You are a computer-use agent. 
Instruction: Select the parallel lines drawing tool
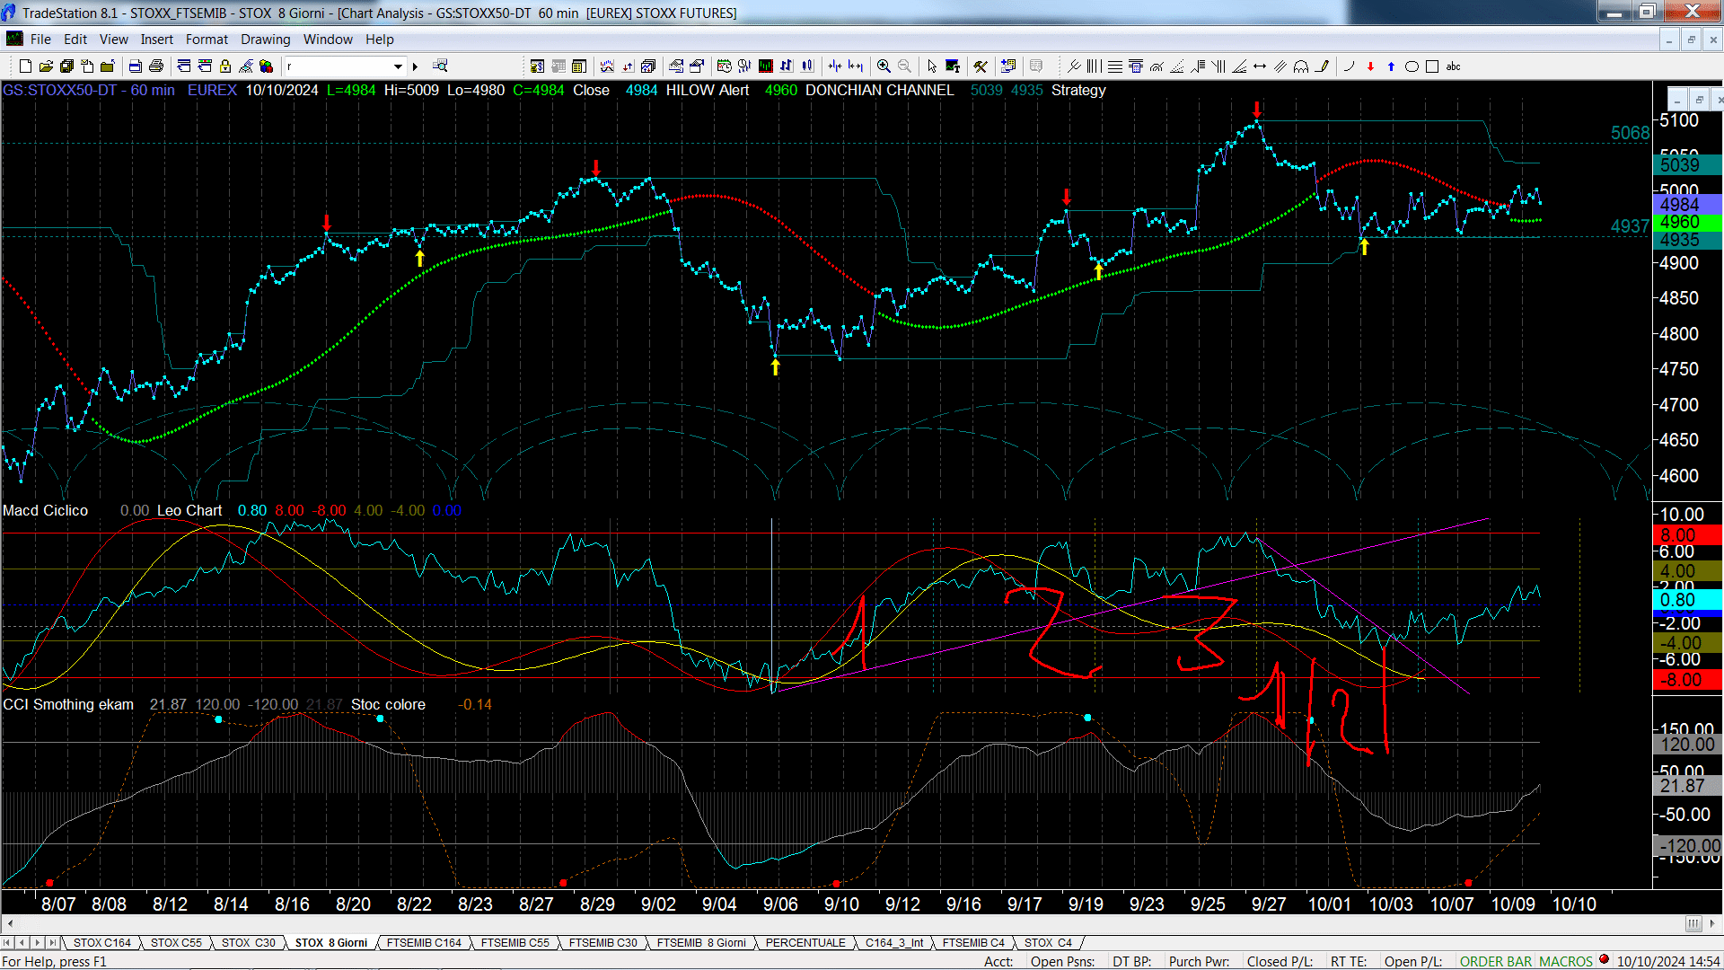(1280, 66)
